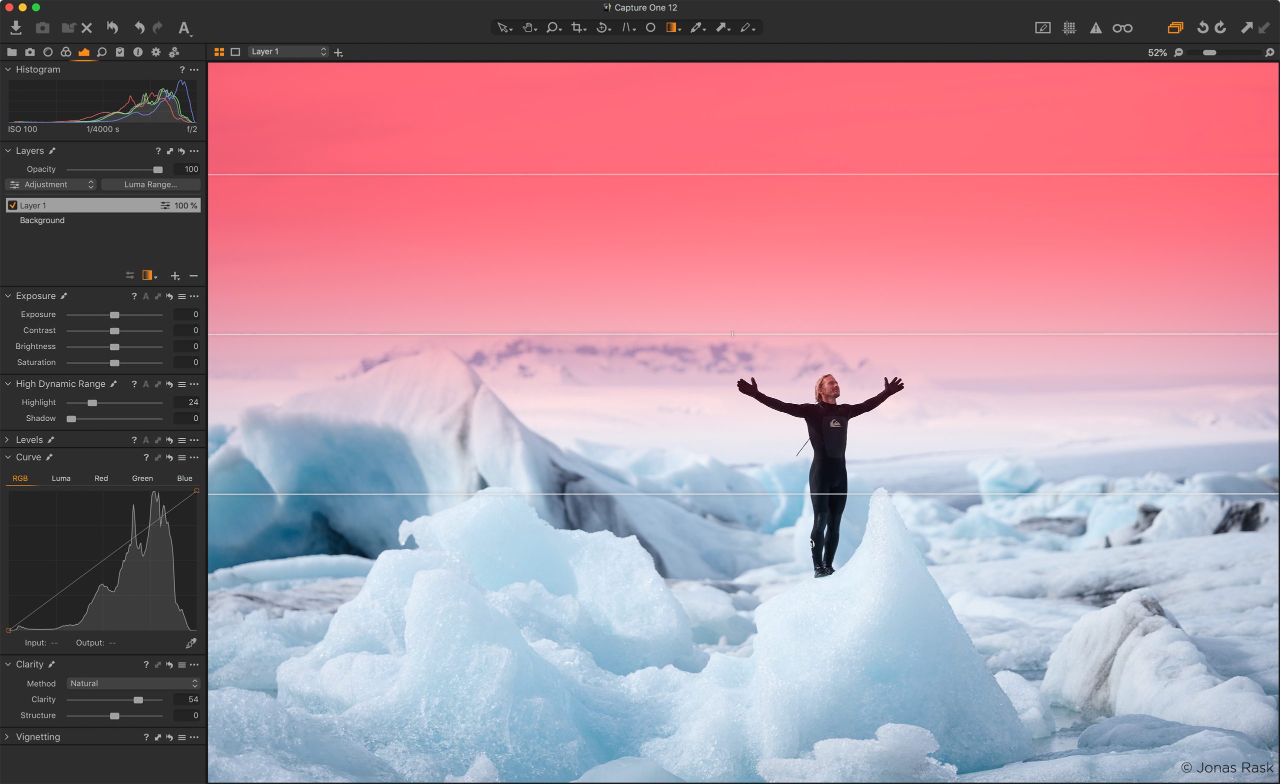Viewport: 1280px width, 784px height.
Task: Collapse the Curve panel
Action: point(7,457)
